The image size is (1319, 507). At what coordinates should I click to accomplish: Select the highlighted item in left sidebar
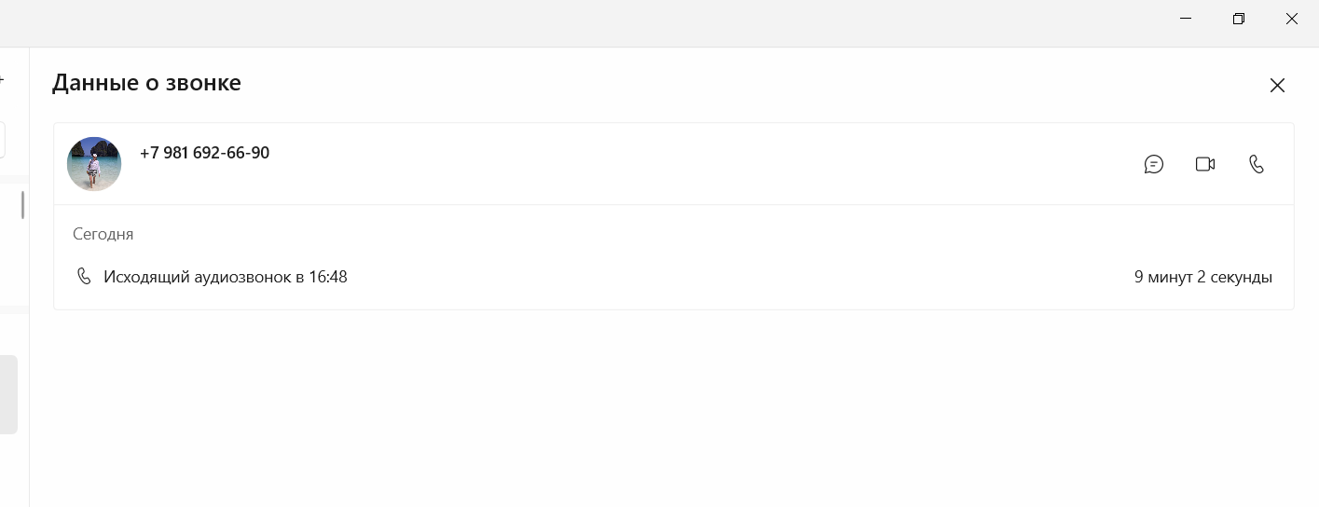coord(8,394)
